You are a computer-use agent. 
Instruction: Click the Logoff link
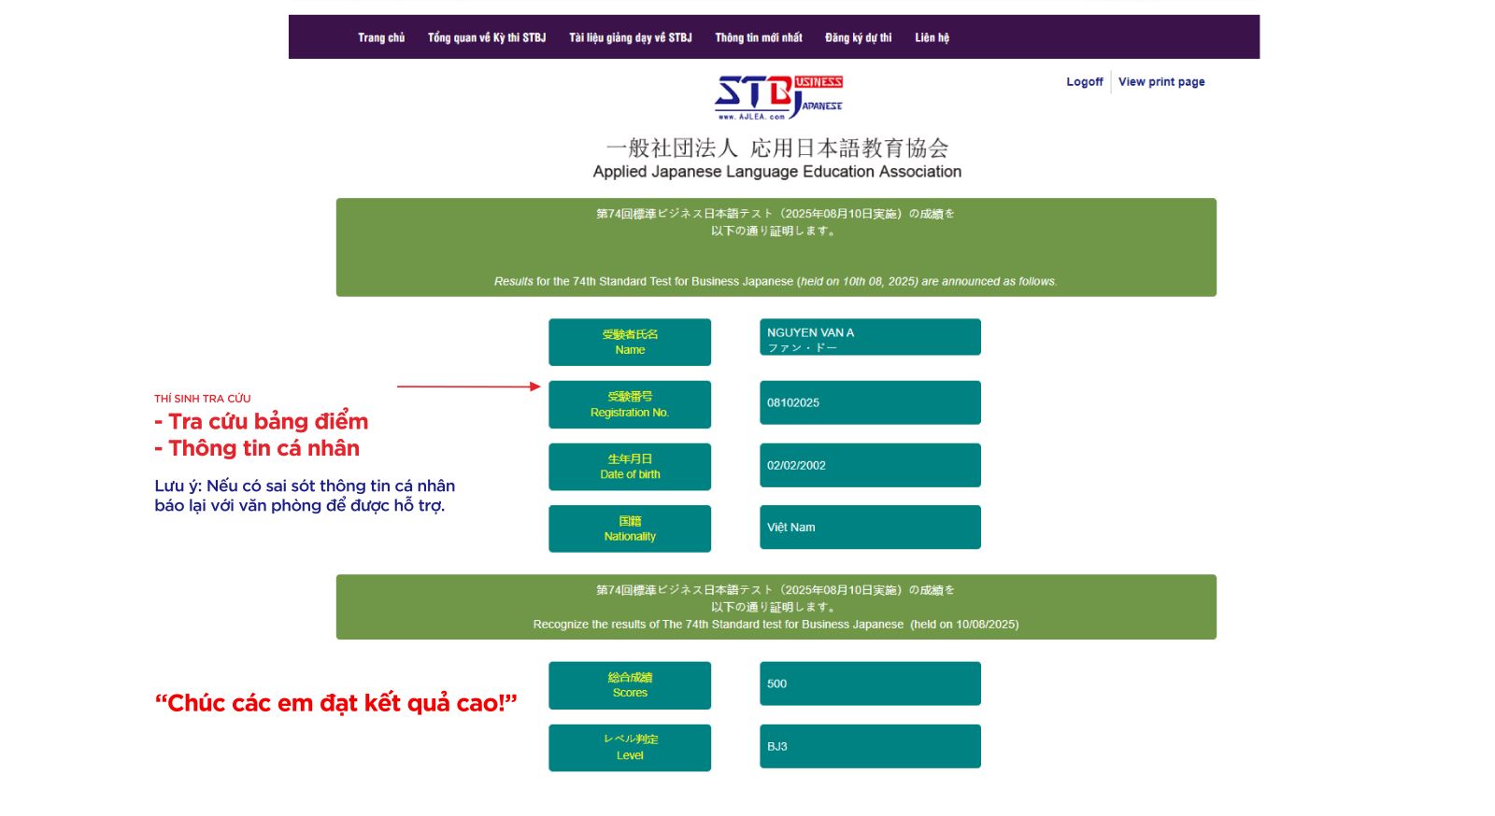1084,82
